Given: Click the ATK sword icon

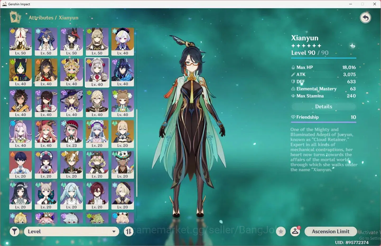Looking at the screenshot, I should (x=293, y=75).
